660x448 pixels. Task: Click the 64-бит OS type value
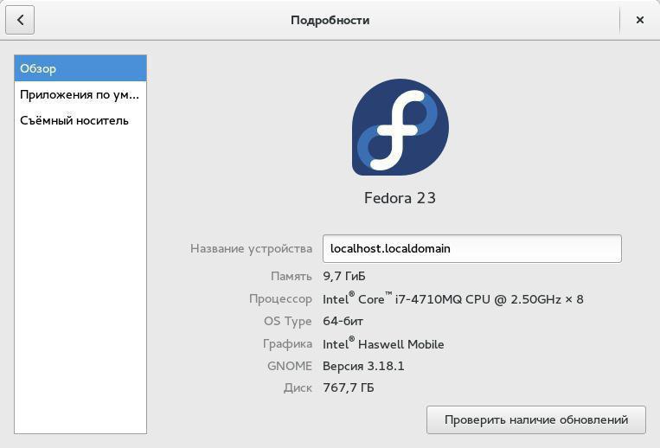pyautogui.click(x=343, y=322)
